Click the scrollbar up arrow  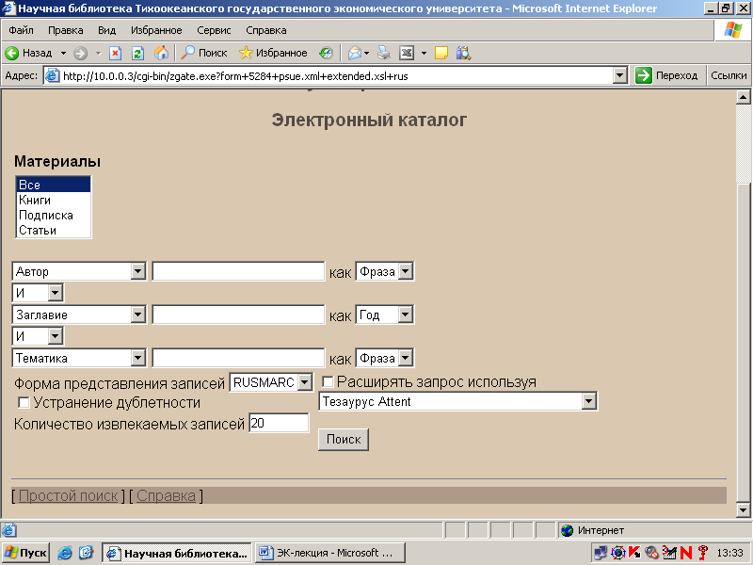[x=743, y=98]
